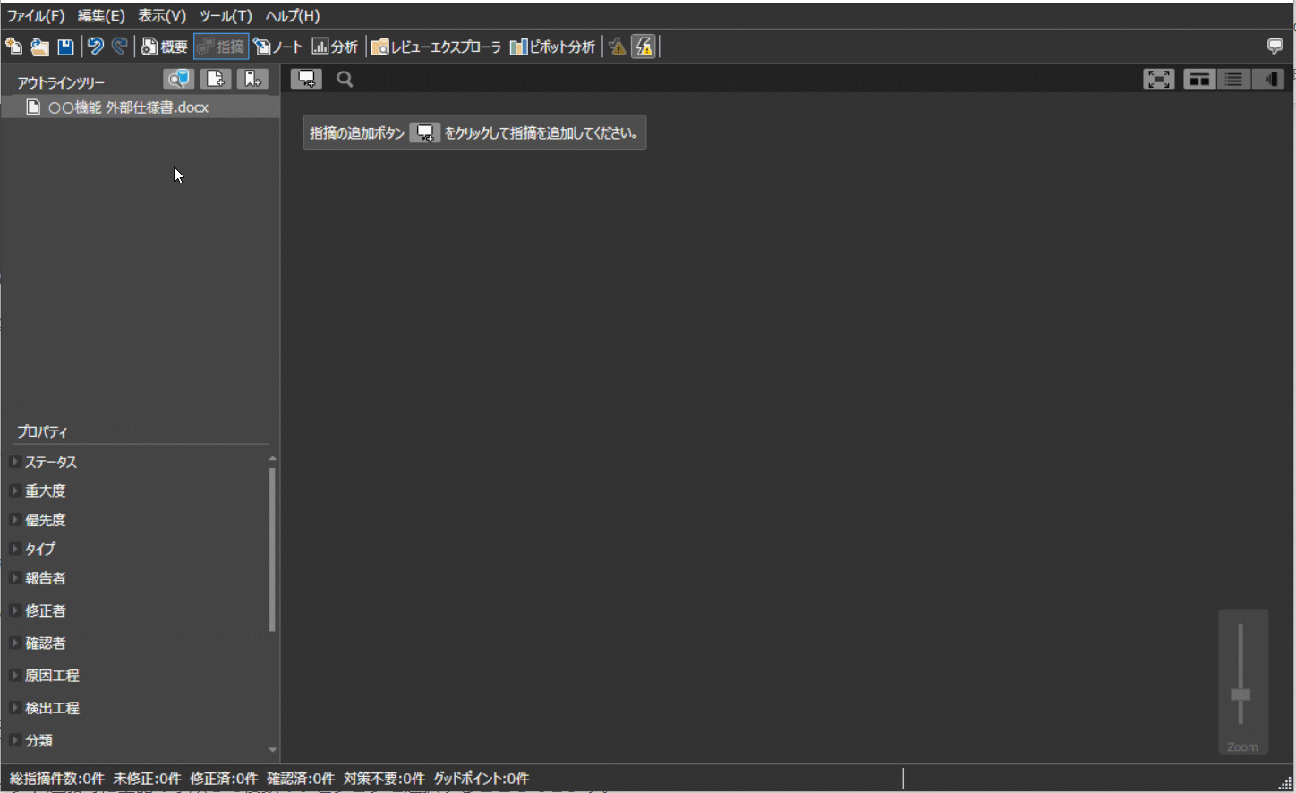This screenshot has height=793, width=1296.
Task: Select ○○機能 外部仕様書.docx in outline tree
Action: [128, 107]
